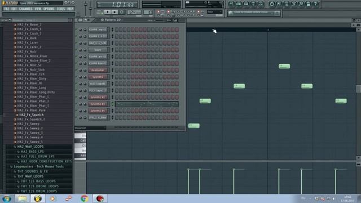Expand the THT_126_BASS_LOOPS folder
Screen dimensions: 361x203
[x=38, y=182]
